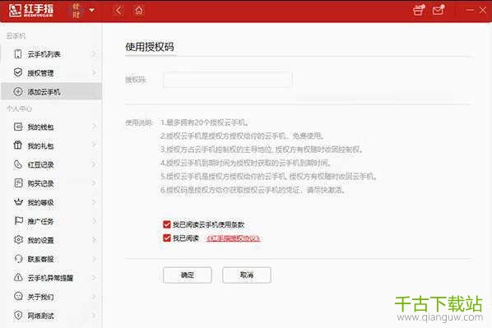Open the 联系客服 menu item

click(52, 259)
